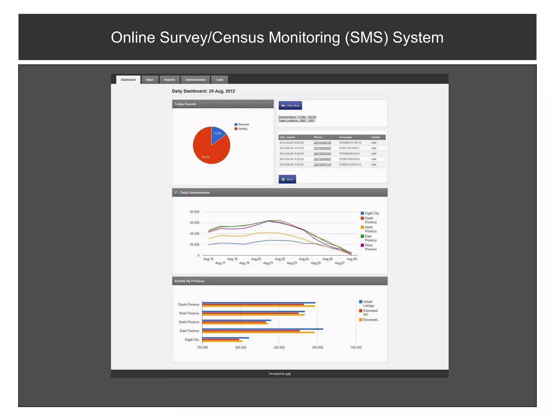The height and width of the screenshot is (416, 555).
Task: Click the Daily Enumerations bar chart icon
Action: 176,193
